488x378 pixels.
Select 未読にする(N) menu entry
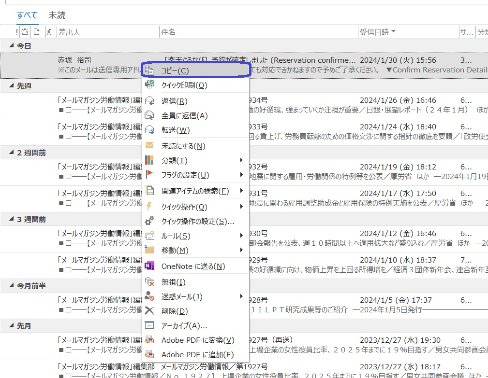tap(196, 146)
